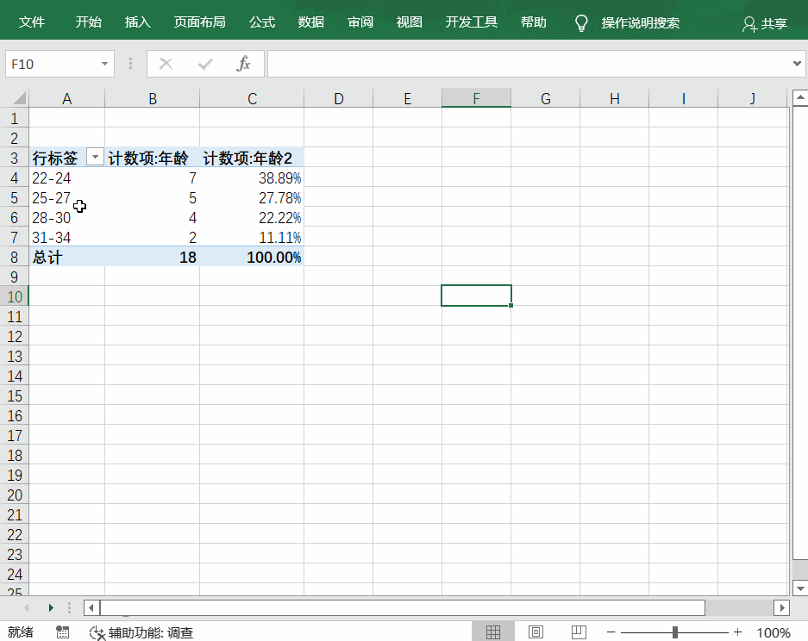808x641 pixels.
Task: Click the previous sheet navigation arrow
Action: point(26,607)
